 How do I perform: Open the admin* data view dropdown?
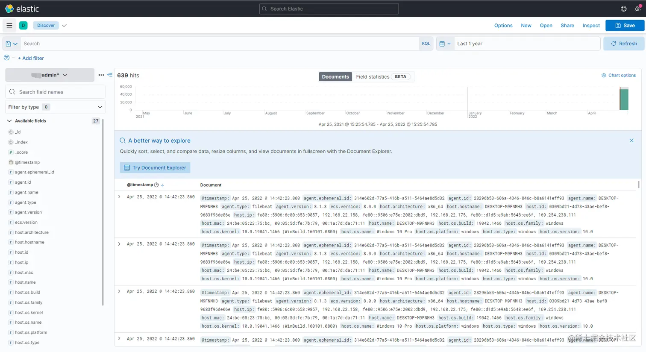click(50, 75)
